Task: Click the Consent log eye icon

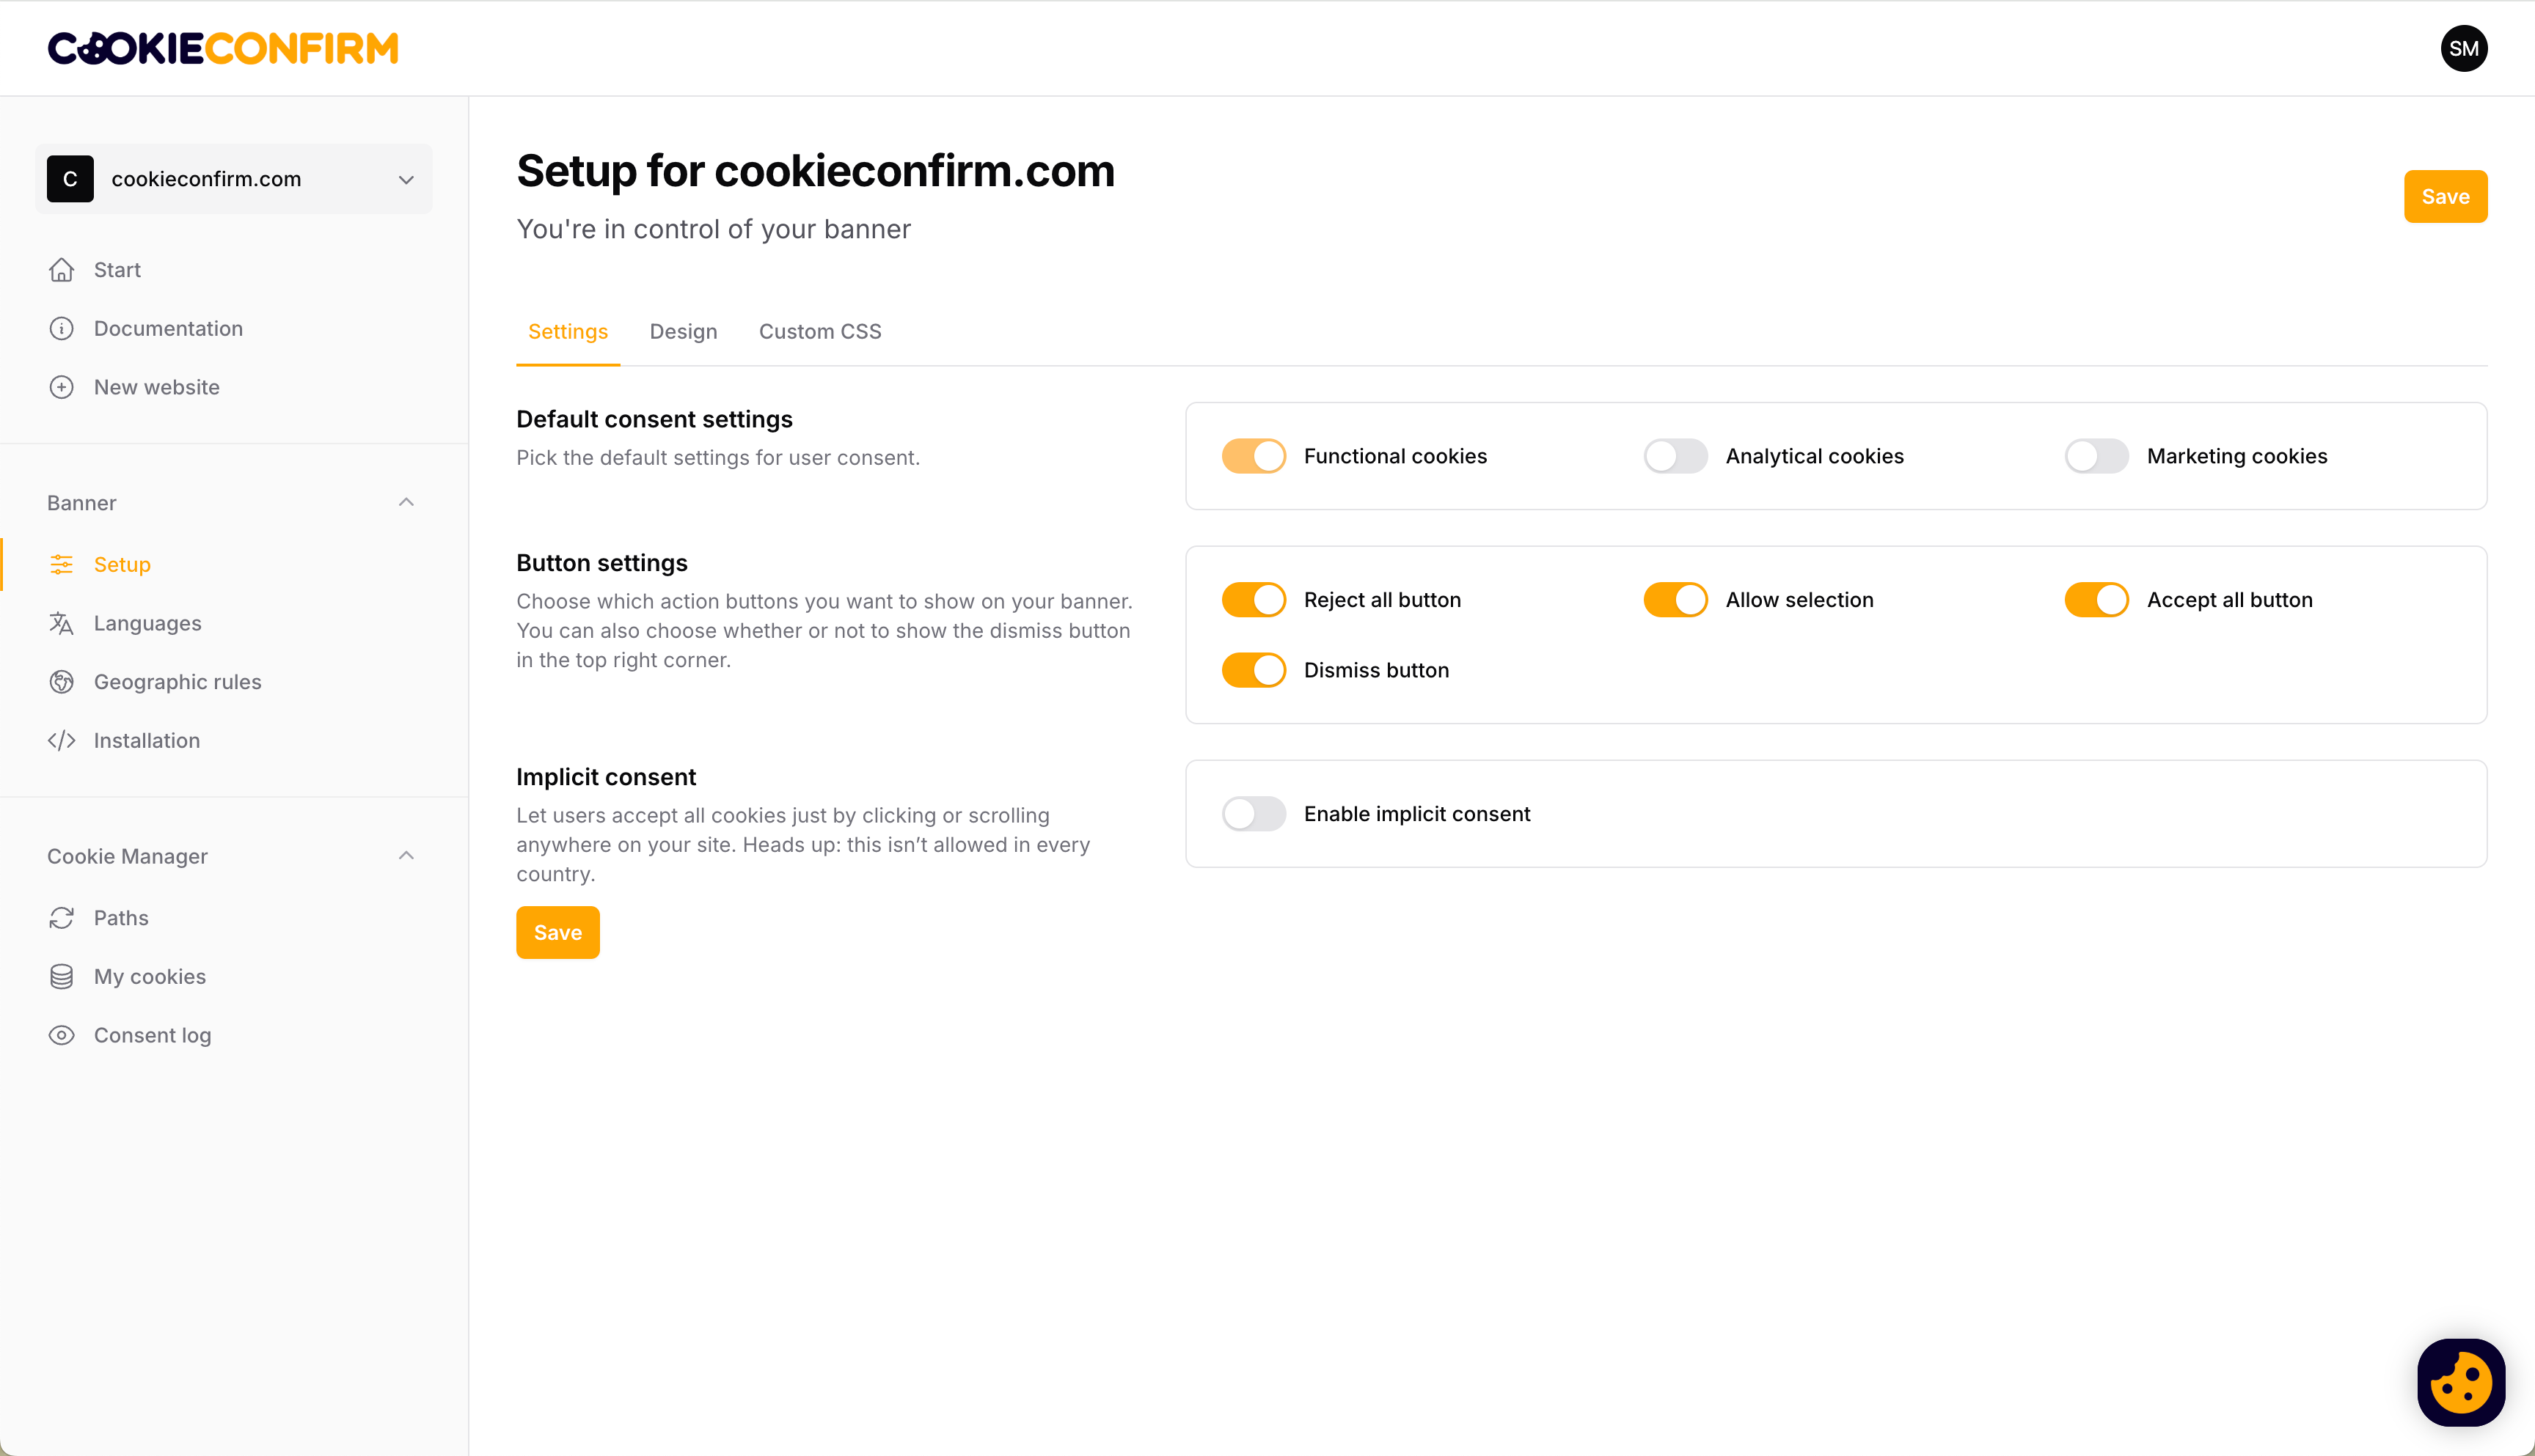Action: [61, 1035]
